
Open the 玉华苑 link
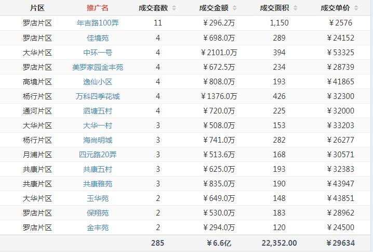98,198
